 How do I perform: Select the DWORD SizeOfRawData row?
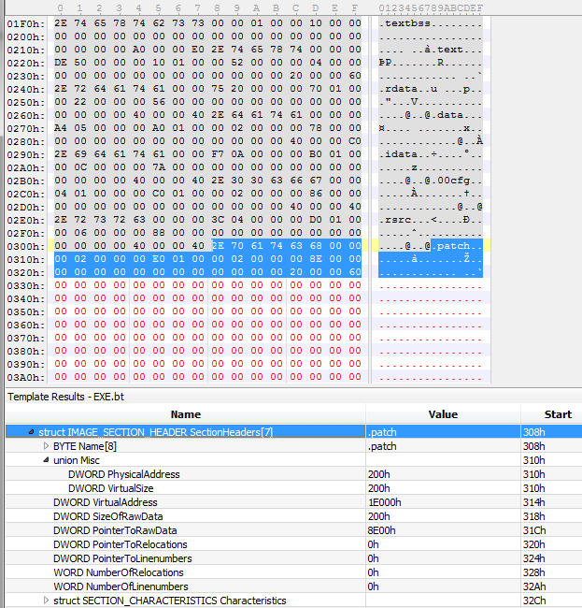pyautogui.click(x=293, y=516)
